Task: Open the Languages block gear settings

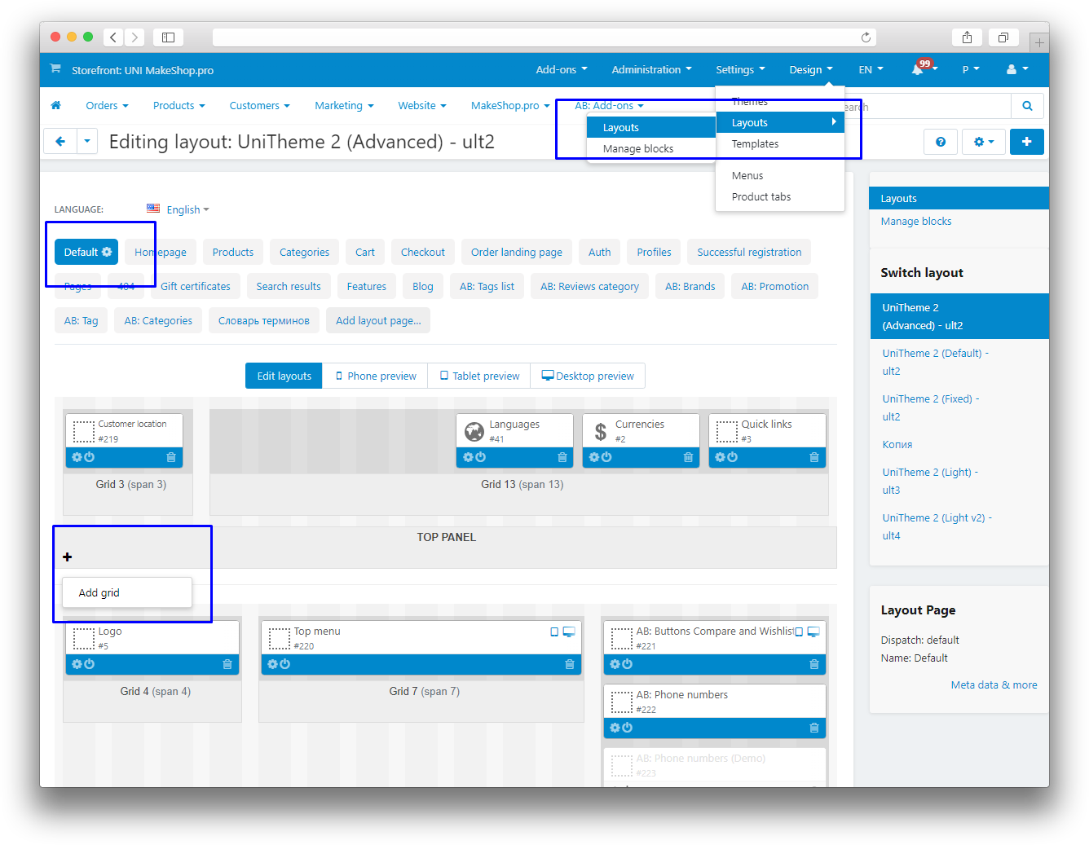Action: tap(468, 457)
